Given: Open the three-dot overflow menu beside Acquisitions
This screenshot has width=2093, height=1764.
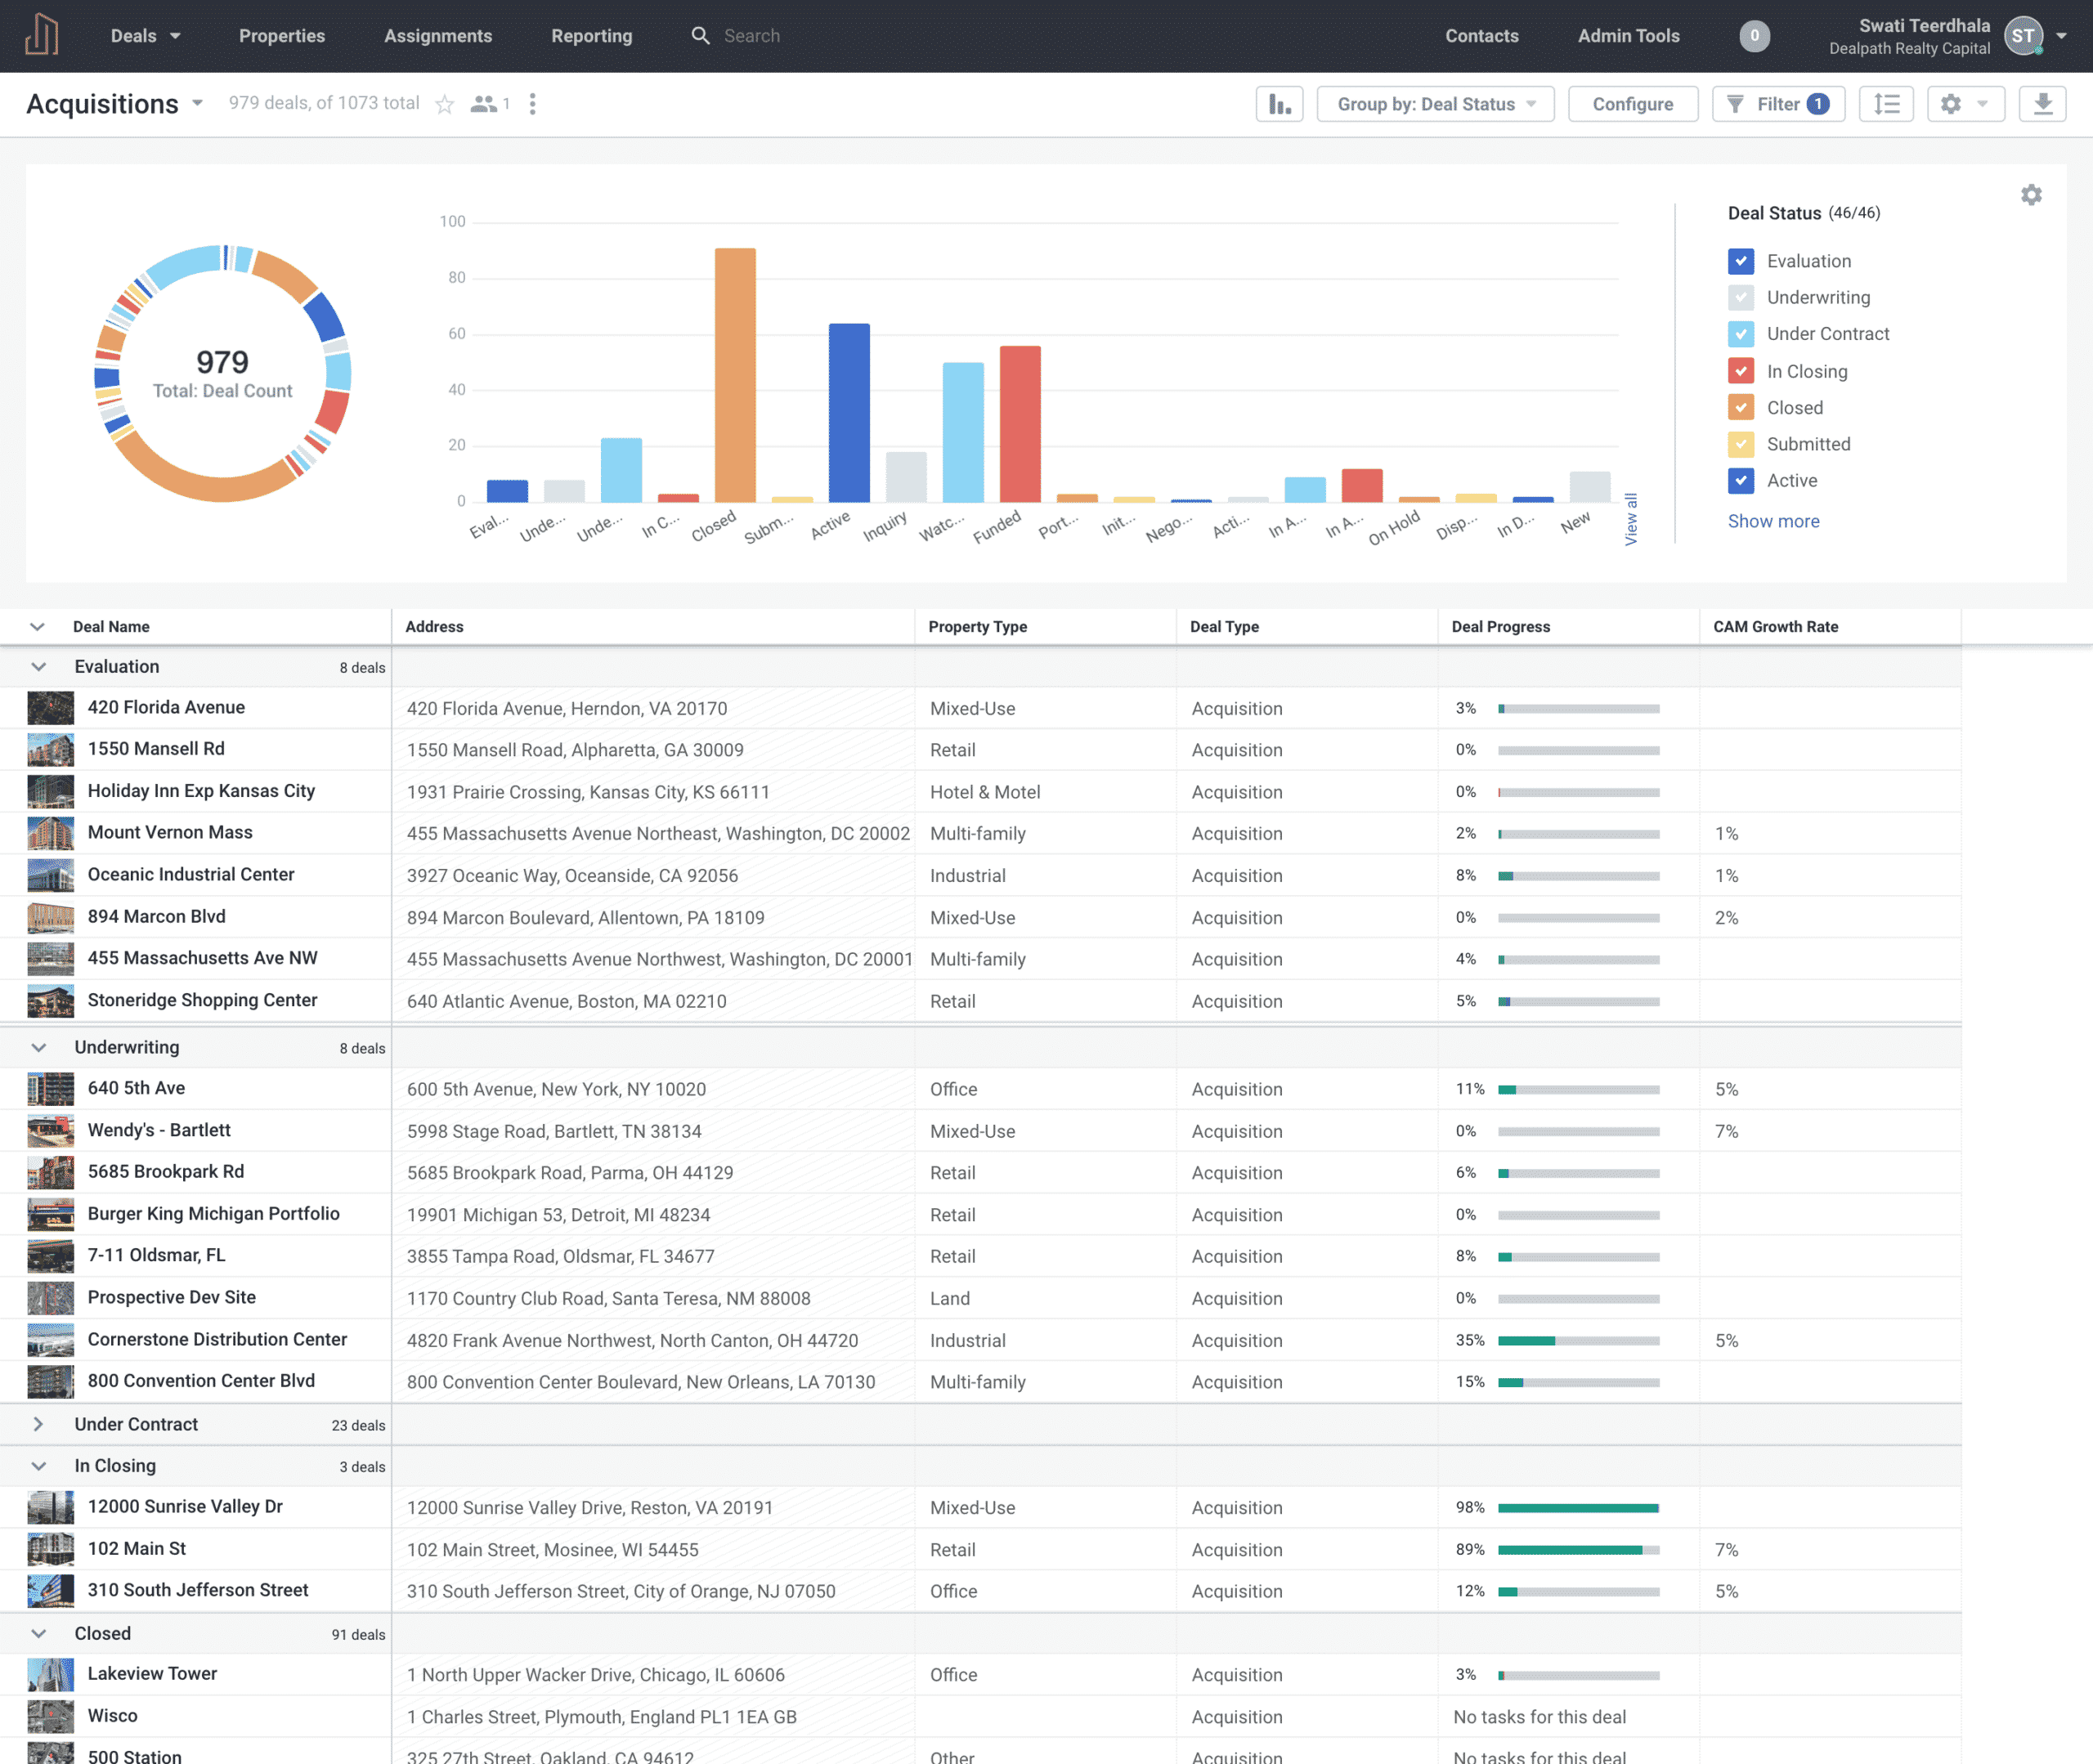Looking at the screenshot, I should pos(533,103).
